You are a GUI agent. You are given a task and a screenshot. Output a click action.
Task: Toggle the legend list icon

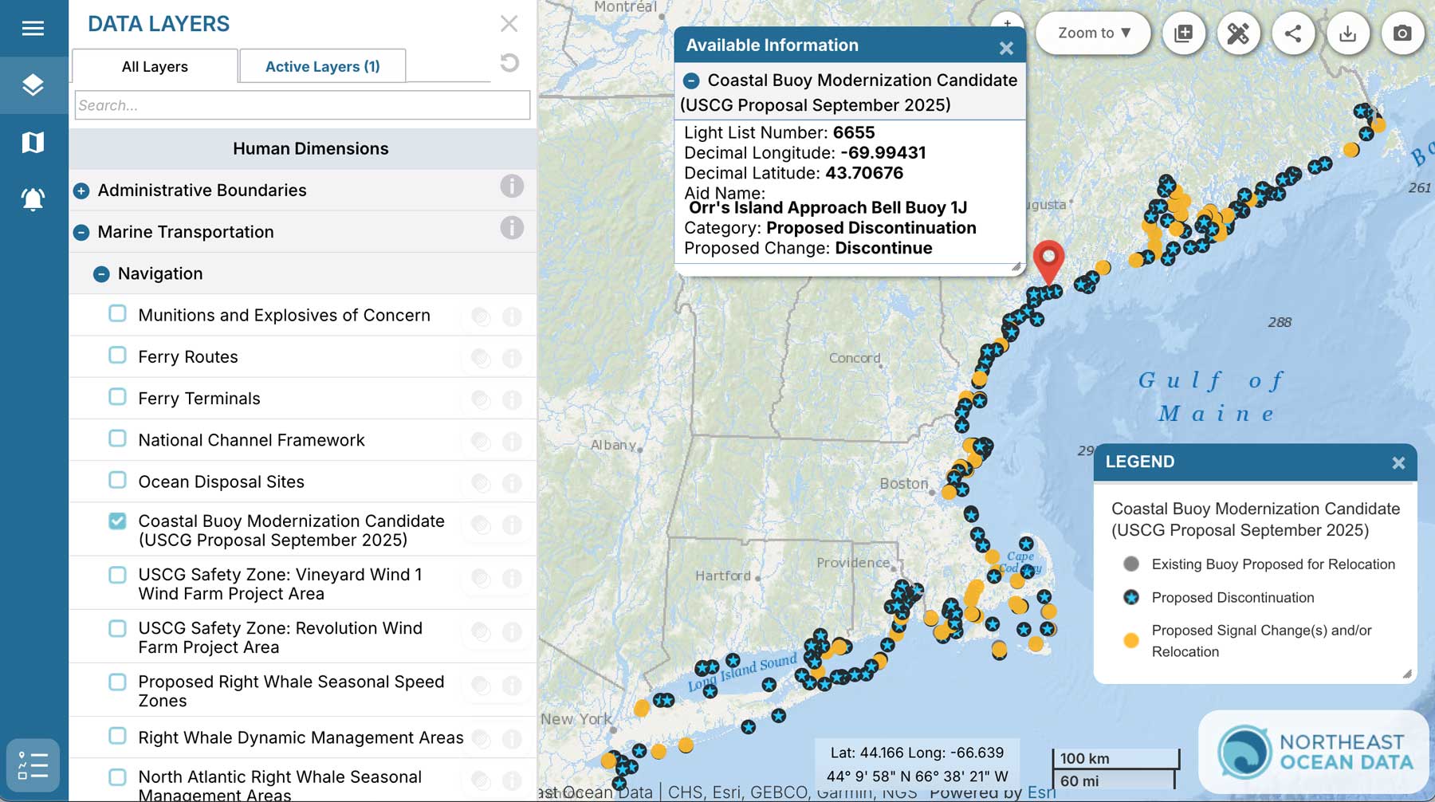point(33,765)
